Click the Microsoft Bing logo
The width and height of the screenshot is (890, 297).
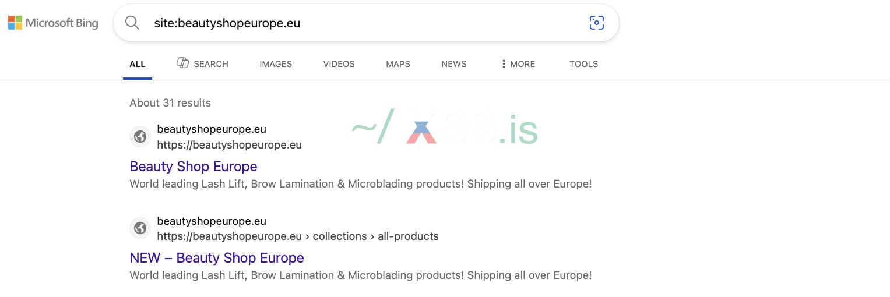pyautogui.click(x=53, y=23)
